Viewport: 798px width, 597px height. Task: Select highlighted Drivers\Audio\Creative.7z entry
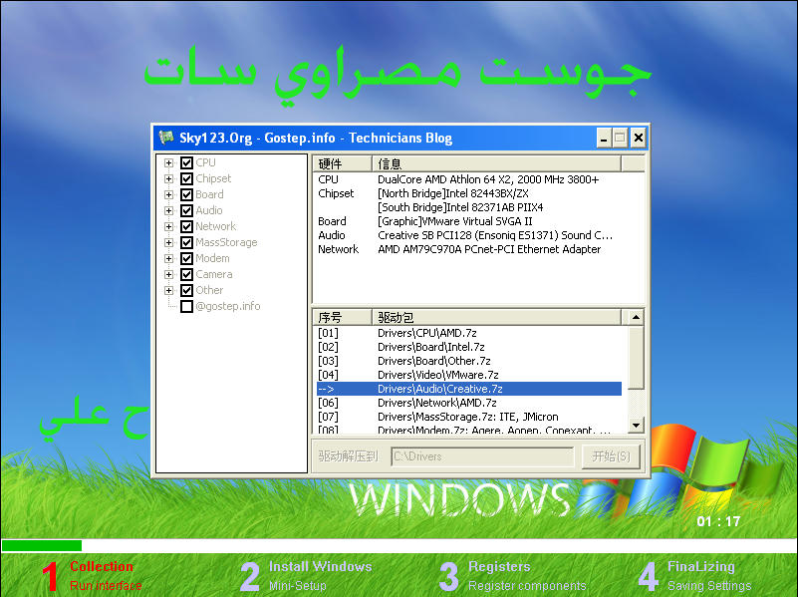coord(468,389)
